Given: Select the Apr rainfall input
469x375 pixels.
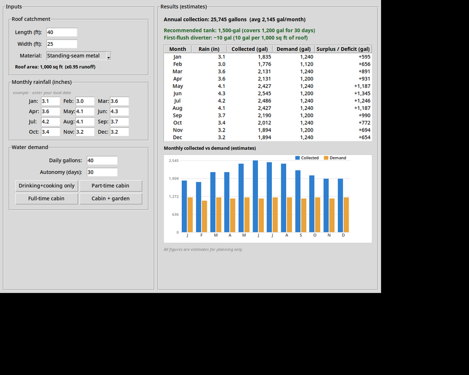Looking at the screenshot, I should [51, 111].
